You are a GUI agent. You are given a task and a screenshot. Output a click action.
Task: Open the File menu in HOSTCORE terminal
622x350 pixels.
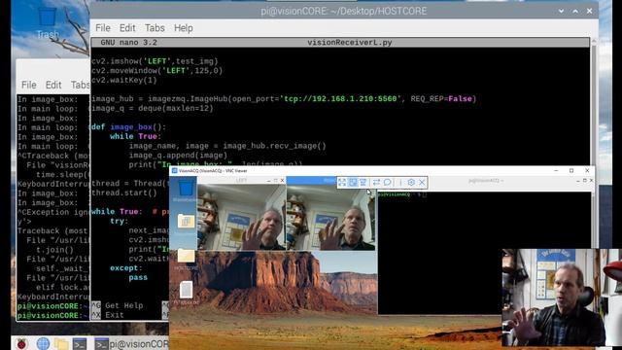click(x=103, y=28)
